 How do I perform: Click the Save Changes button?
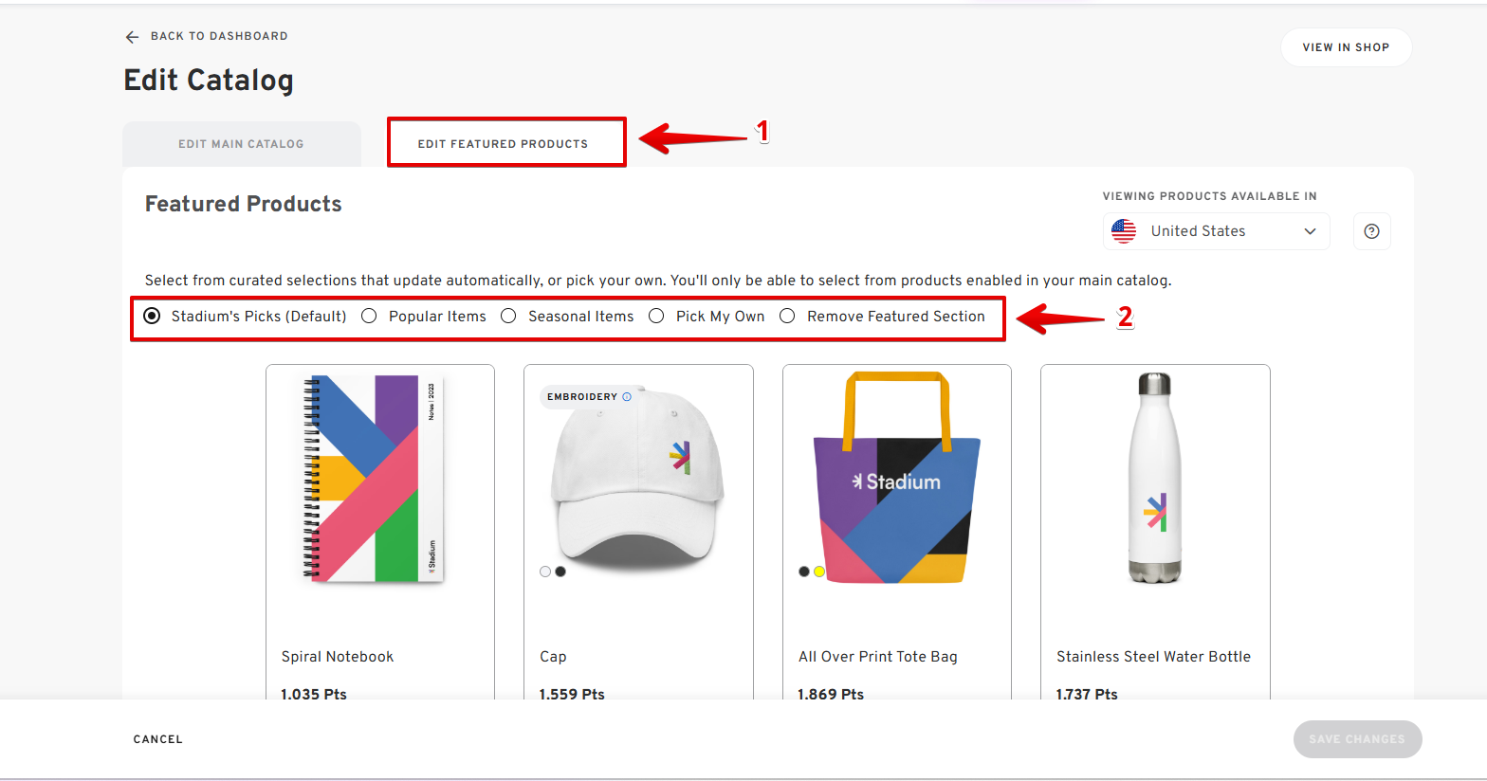coord(1356,739)
